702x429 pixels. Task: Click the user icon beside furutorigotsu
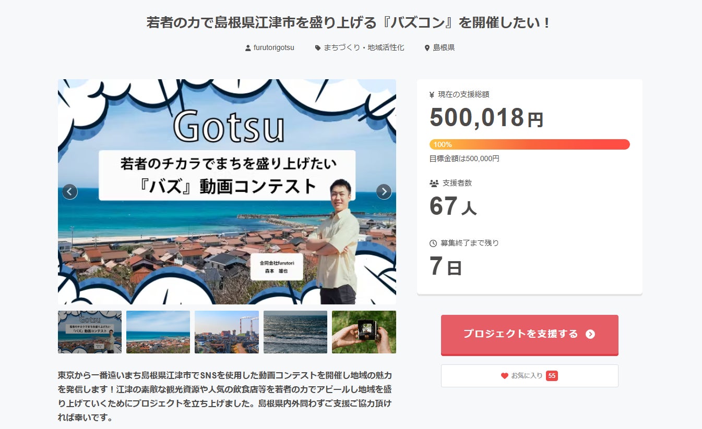pyautogui.click(x=248, y=48)
